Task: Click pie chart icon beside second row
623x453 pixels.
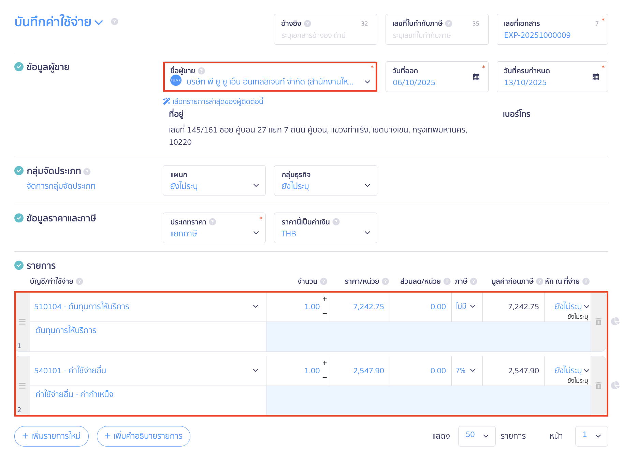Action: pos(615,386)
